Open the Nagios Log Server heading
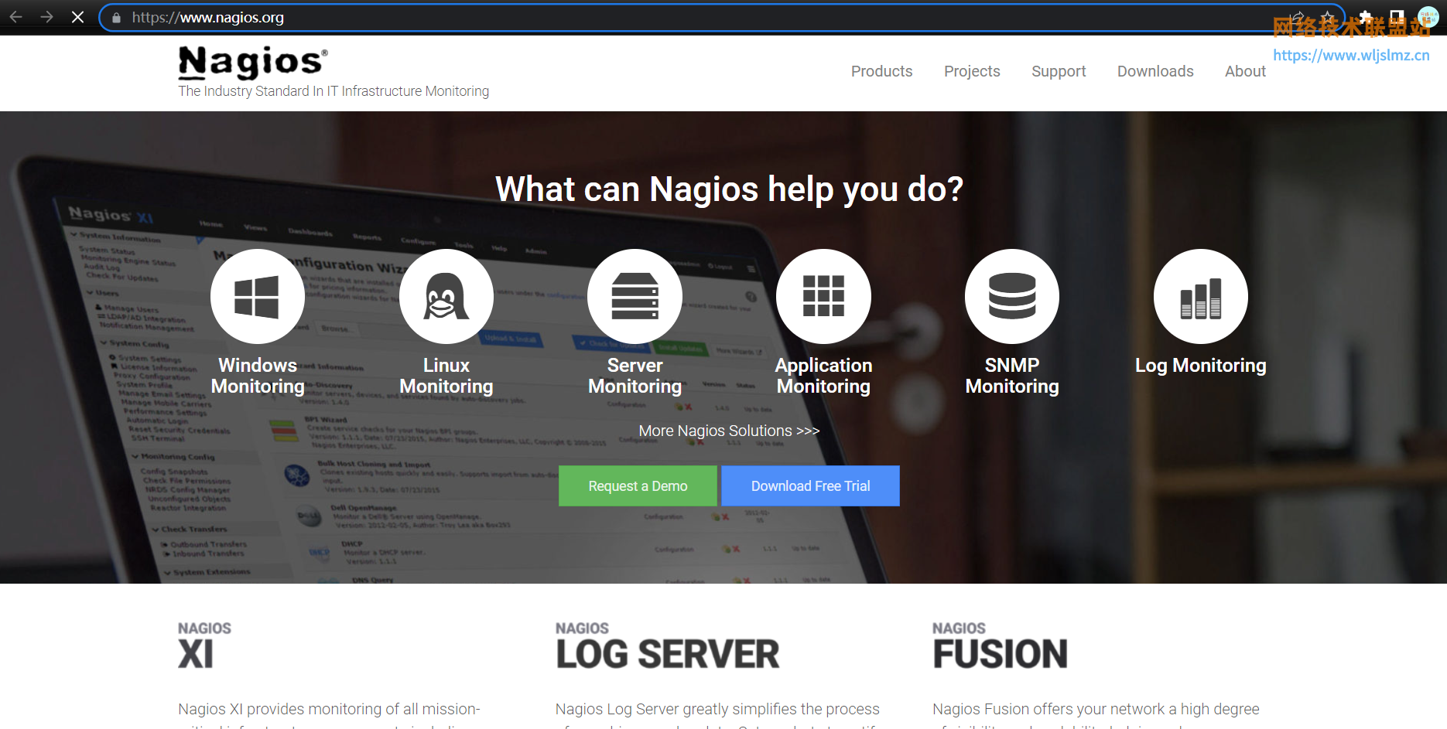This screenshot has height=729, width=1447. (x=667, y=646)
